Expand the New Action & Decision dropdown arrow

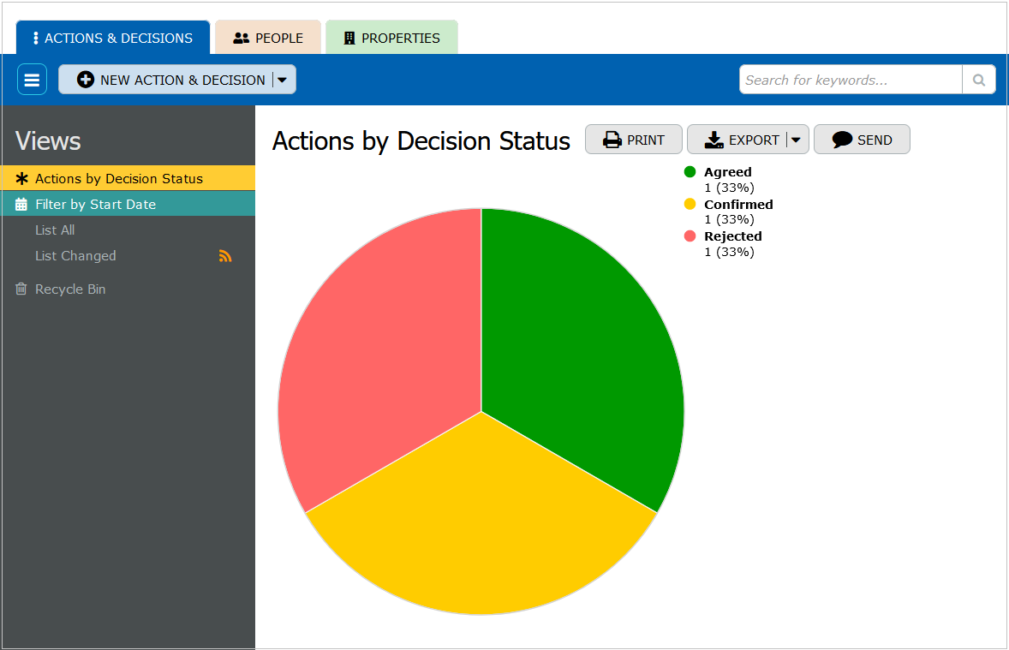click(x=284, y=80)
